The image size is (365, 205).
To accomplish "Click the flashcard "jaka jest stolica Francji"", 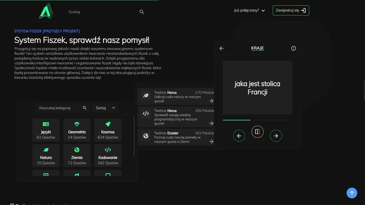I will pyautogui.click(x=257, y=88).
